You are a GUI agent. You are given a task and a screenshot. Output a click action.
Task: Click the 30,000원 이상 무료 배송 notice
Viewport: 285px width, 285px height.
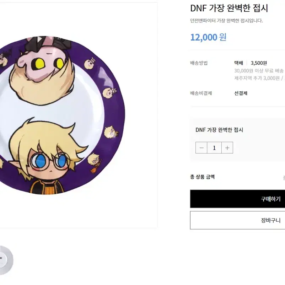click(259, 70)
